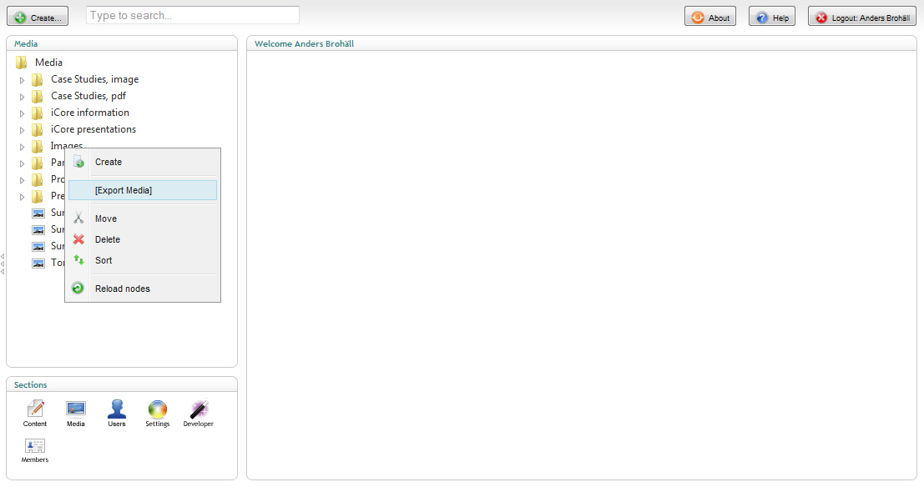
Task: Expand the Case Studies, pdf folder
Action: point(23,97)
